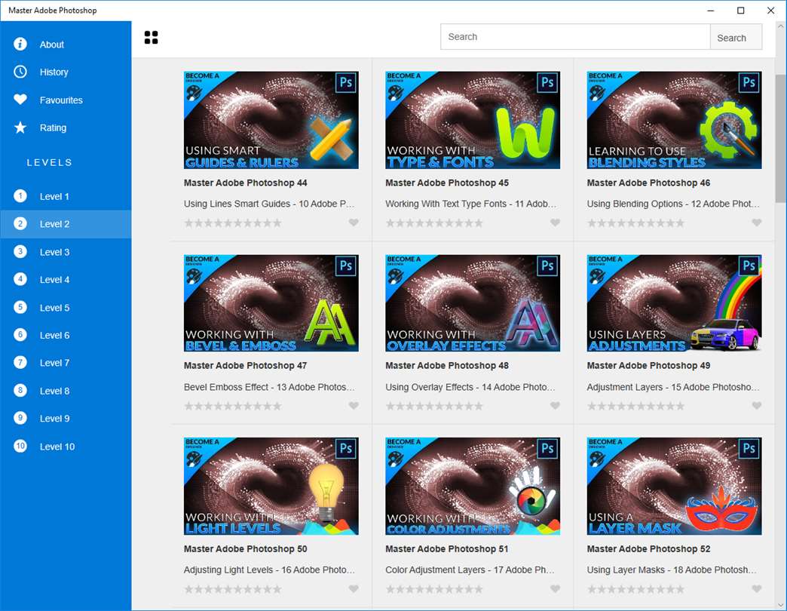
Task: Open Guides & Rulers video thumbnail
Action: click(x=271, y=120)
